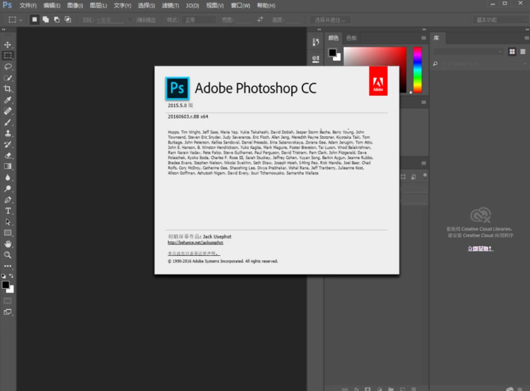Image resolution: width=530 pixels, height=391 pixels.
Task: Select the Clone Stamp tool
Action: pos(8,133)
